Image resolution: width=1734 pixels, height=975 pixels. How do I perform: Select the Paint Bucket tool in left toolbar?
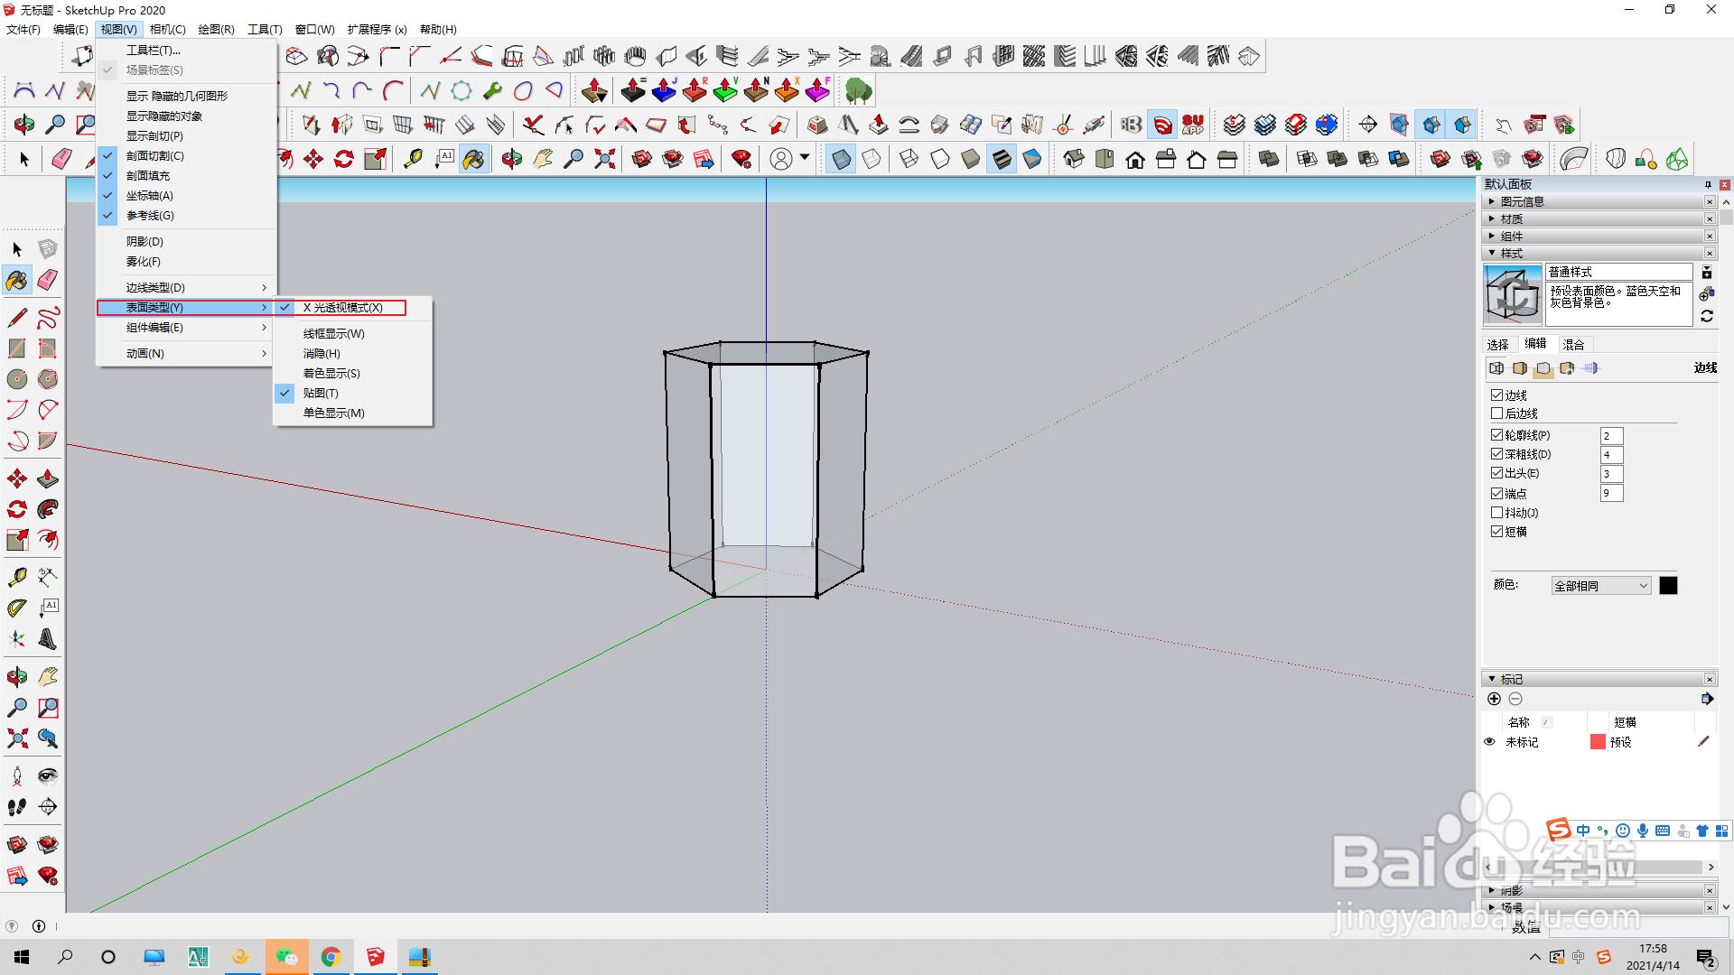17,281
